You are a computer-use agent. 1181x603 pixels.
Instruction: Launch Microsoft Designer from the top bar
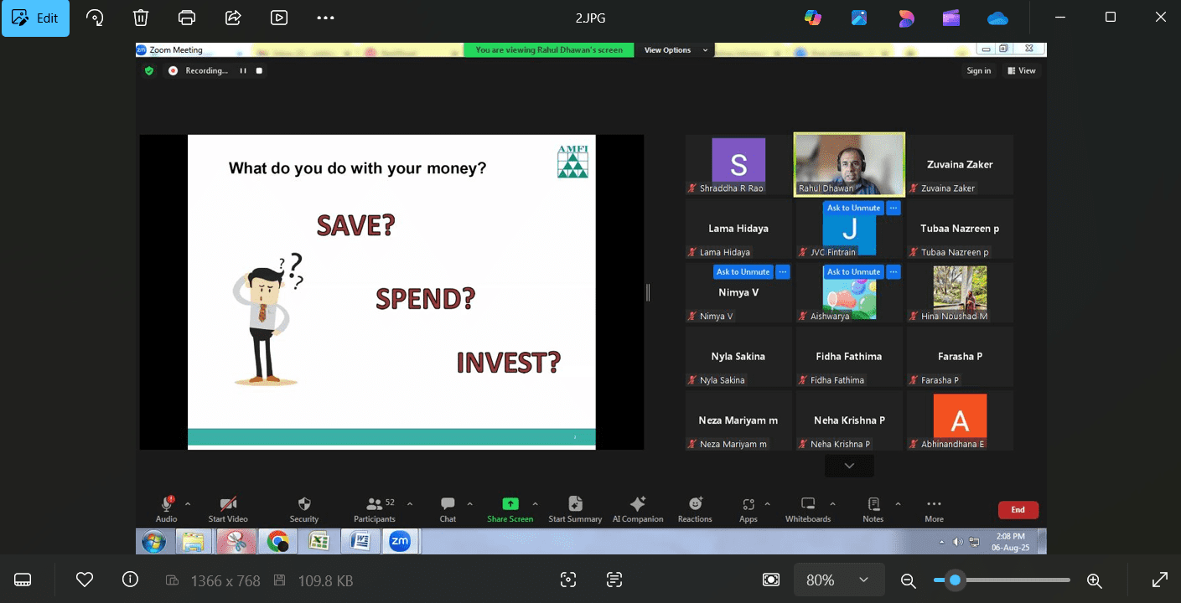click(x=905, y=18)
